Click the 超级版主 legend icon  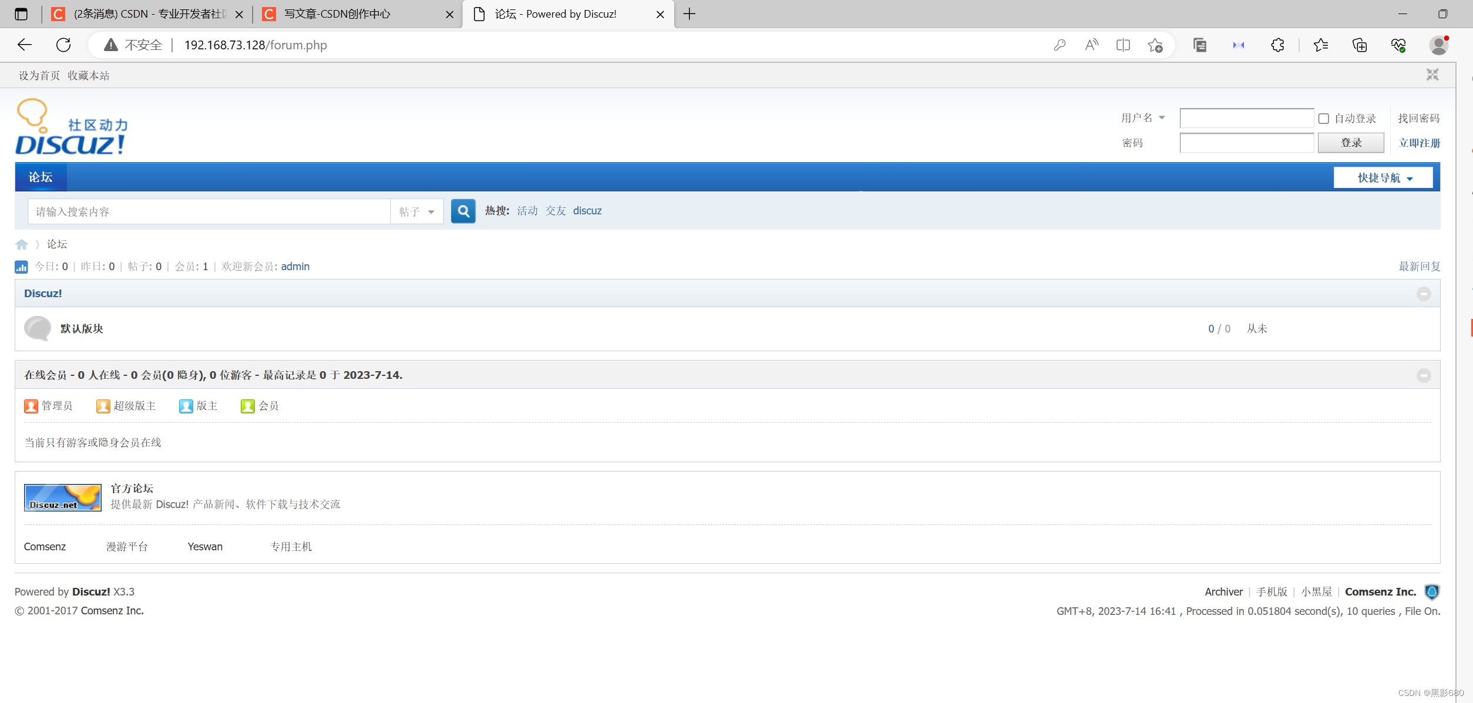103,406
